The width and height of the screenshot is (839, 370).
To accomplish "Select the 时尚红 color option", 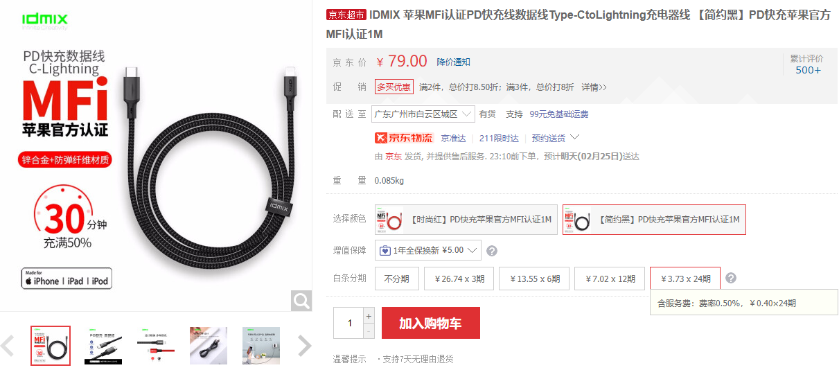I will [466, 220].
